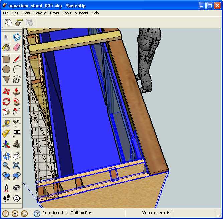This screenshot has width=223, height=219.
Task: Click the credits person status bar icon
Action: (x=15, y=213)
